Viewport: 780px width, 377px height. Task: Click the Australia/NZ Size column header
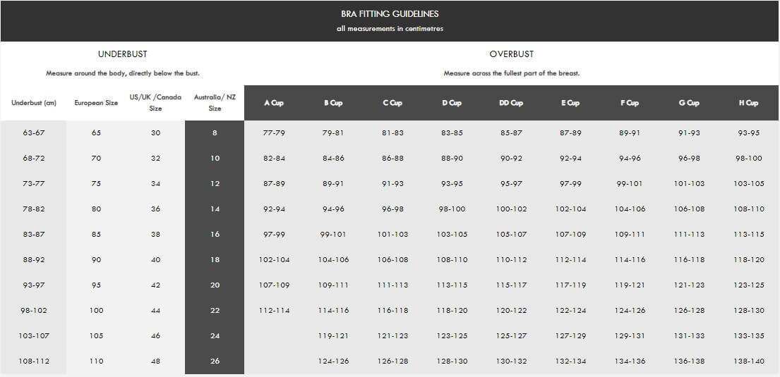215,103
